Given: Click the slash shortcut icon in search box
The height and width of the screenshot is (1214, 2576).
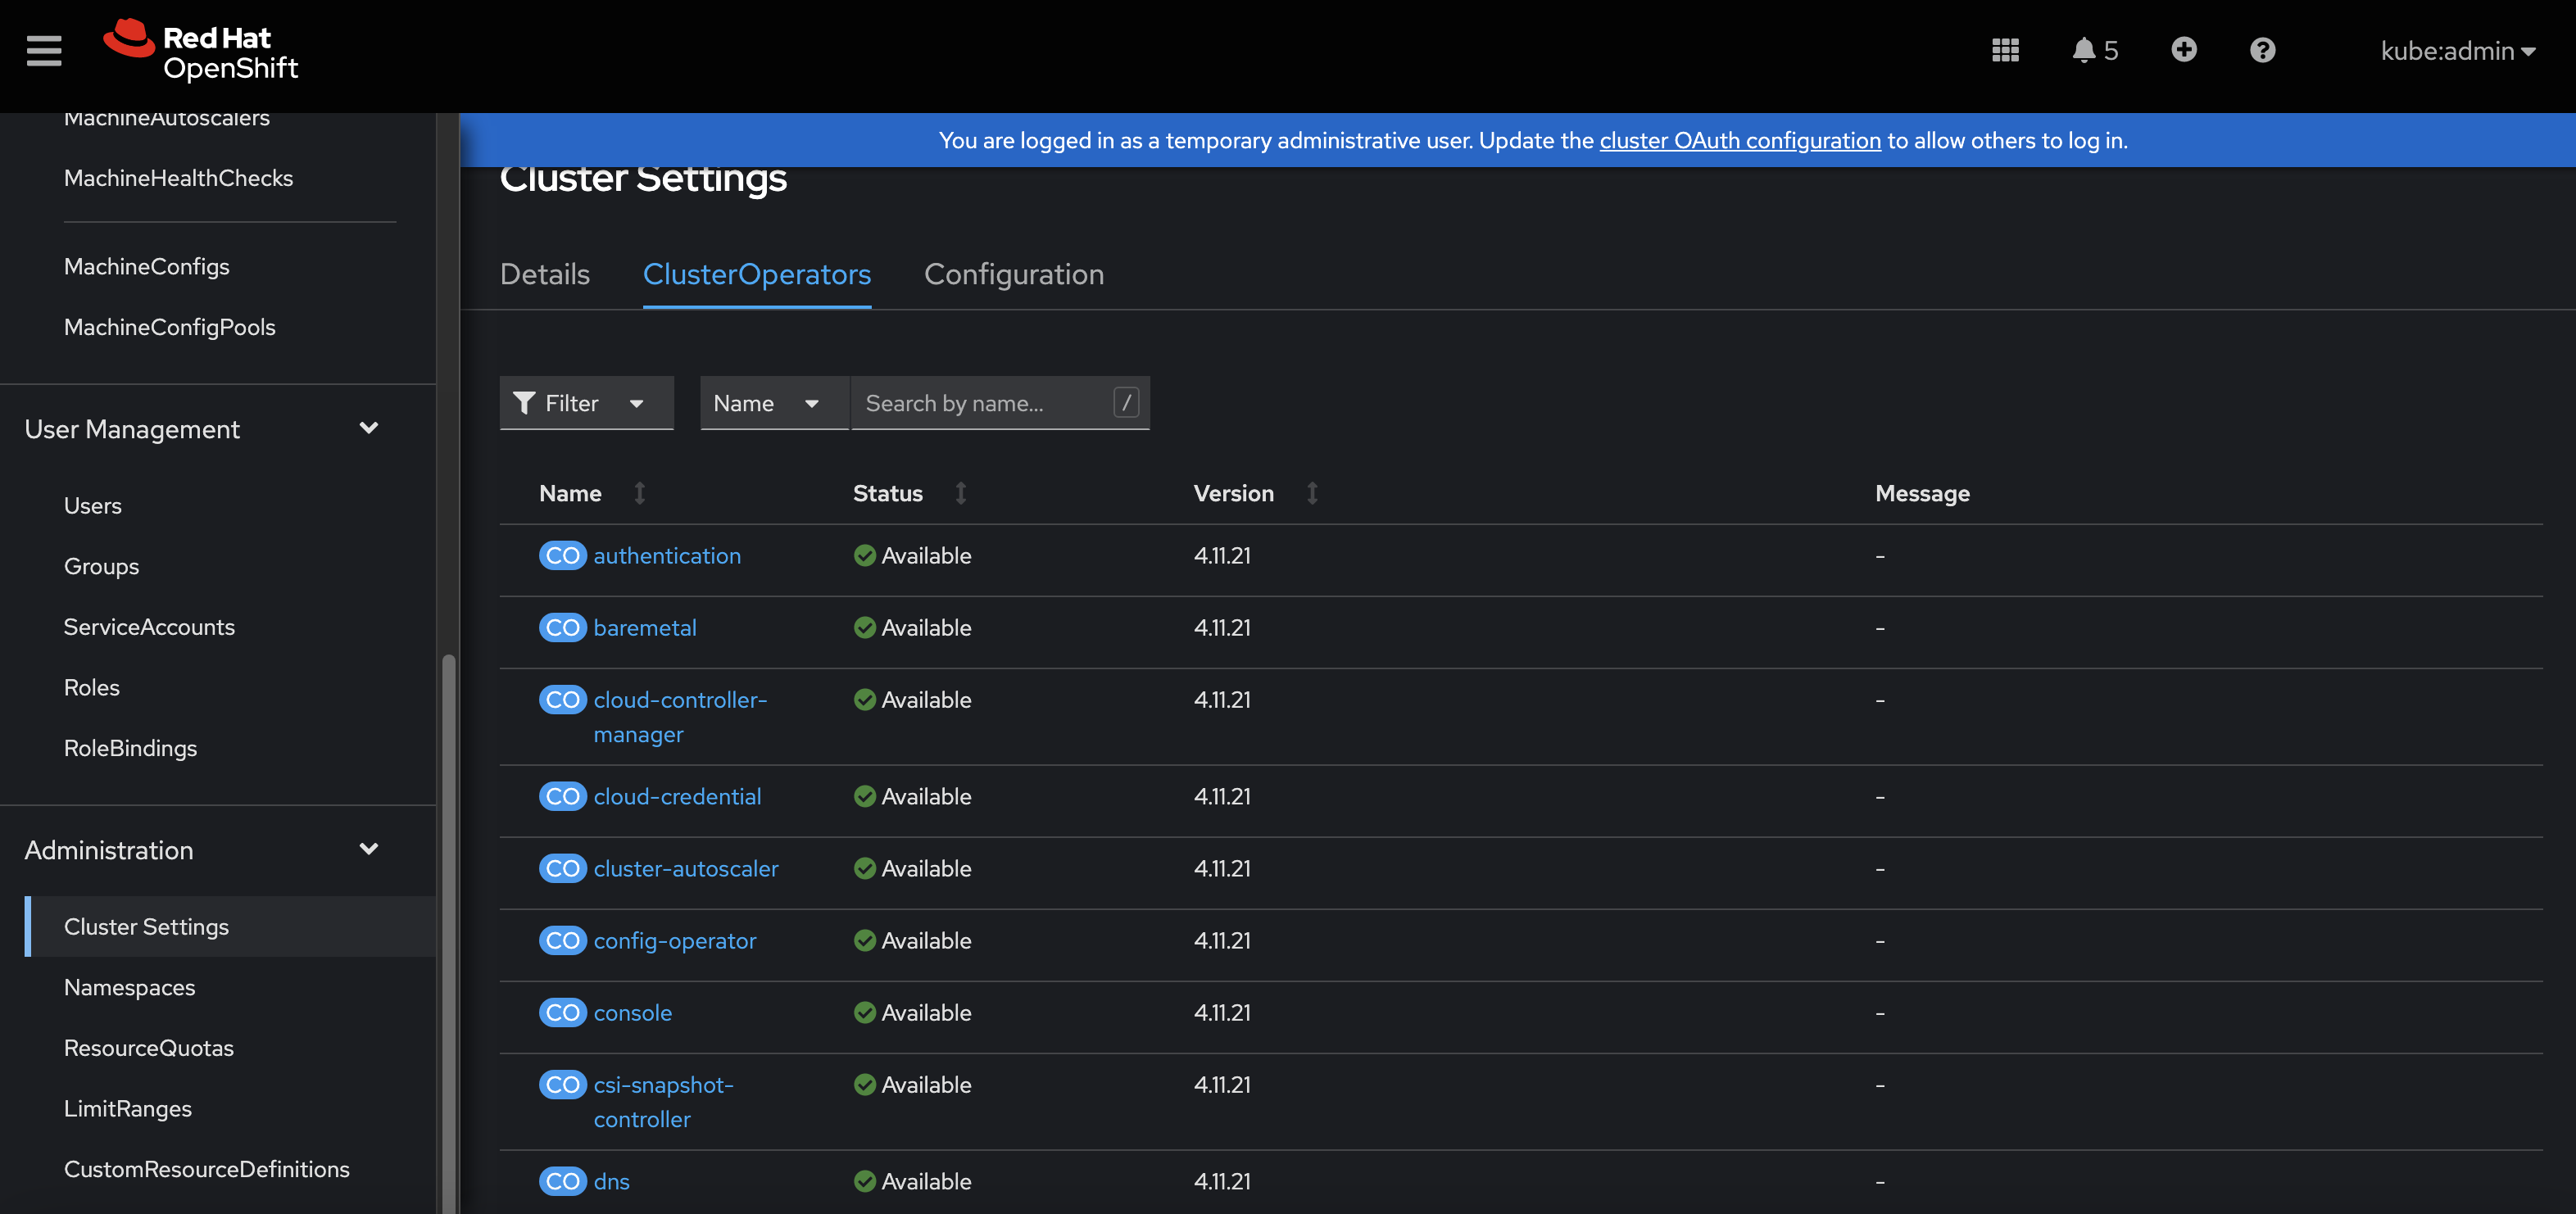Looking at the screenshot, I should pyautogui.click(x=1126, y=403).
